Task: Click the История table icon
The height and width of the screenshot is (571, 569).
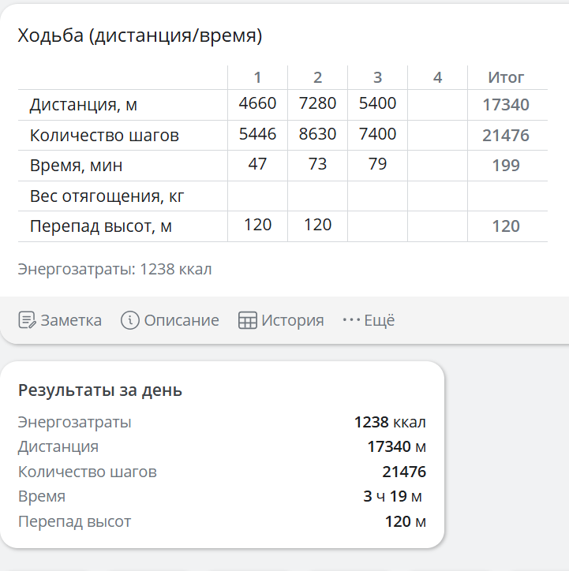Action: coord(248,320)
